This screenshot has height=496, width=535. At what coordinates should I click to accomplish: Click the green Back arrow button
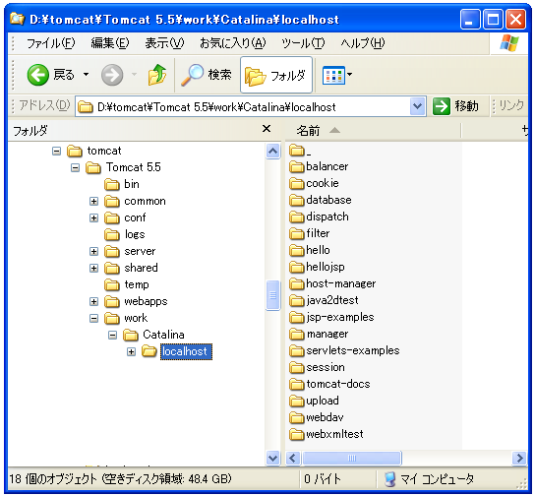click(38, 75)
